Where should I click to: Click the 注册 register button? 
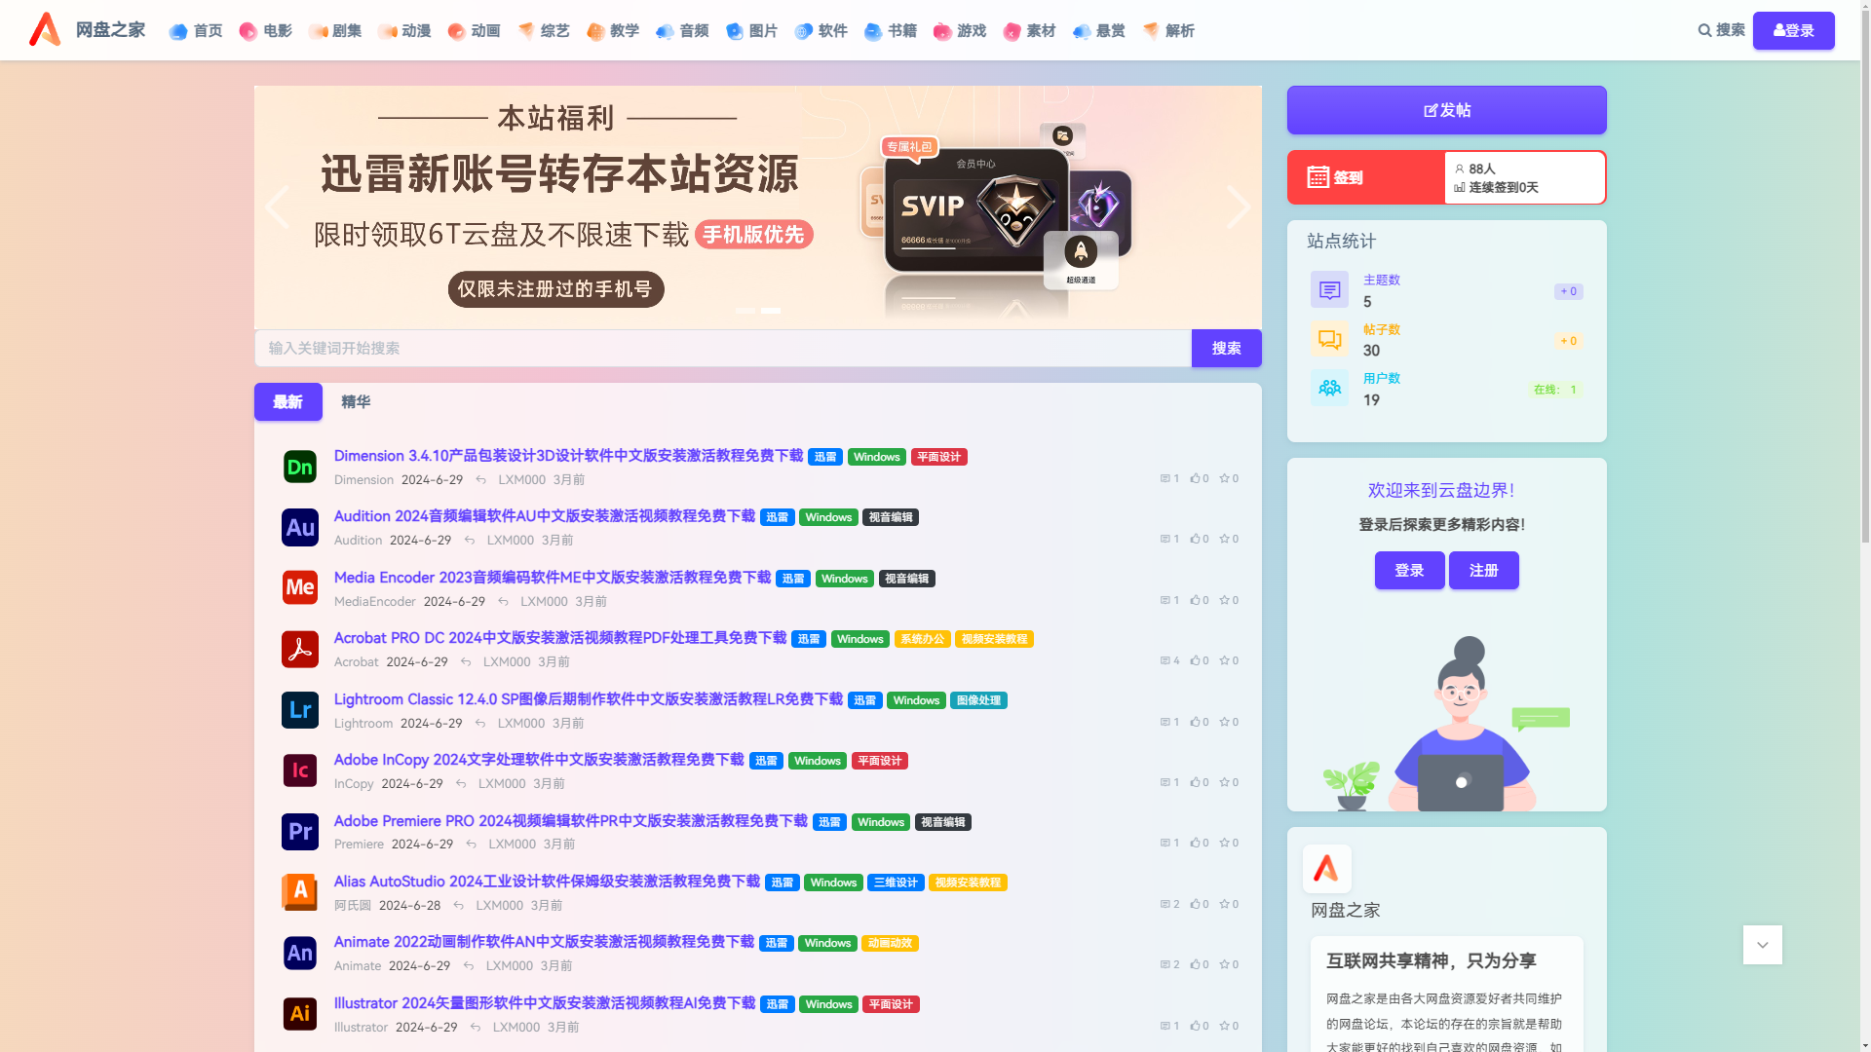(x=1483, y=571)
